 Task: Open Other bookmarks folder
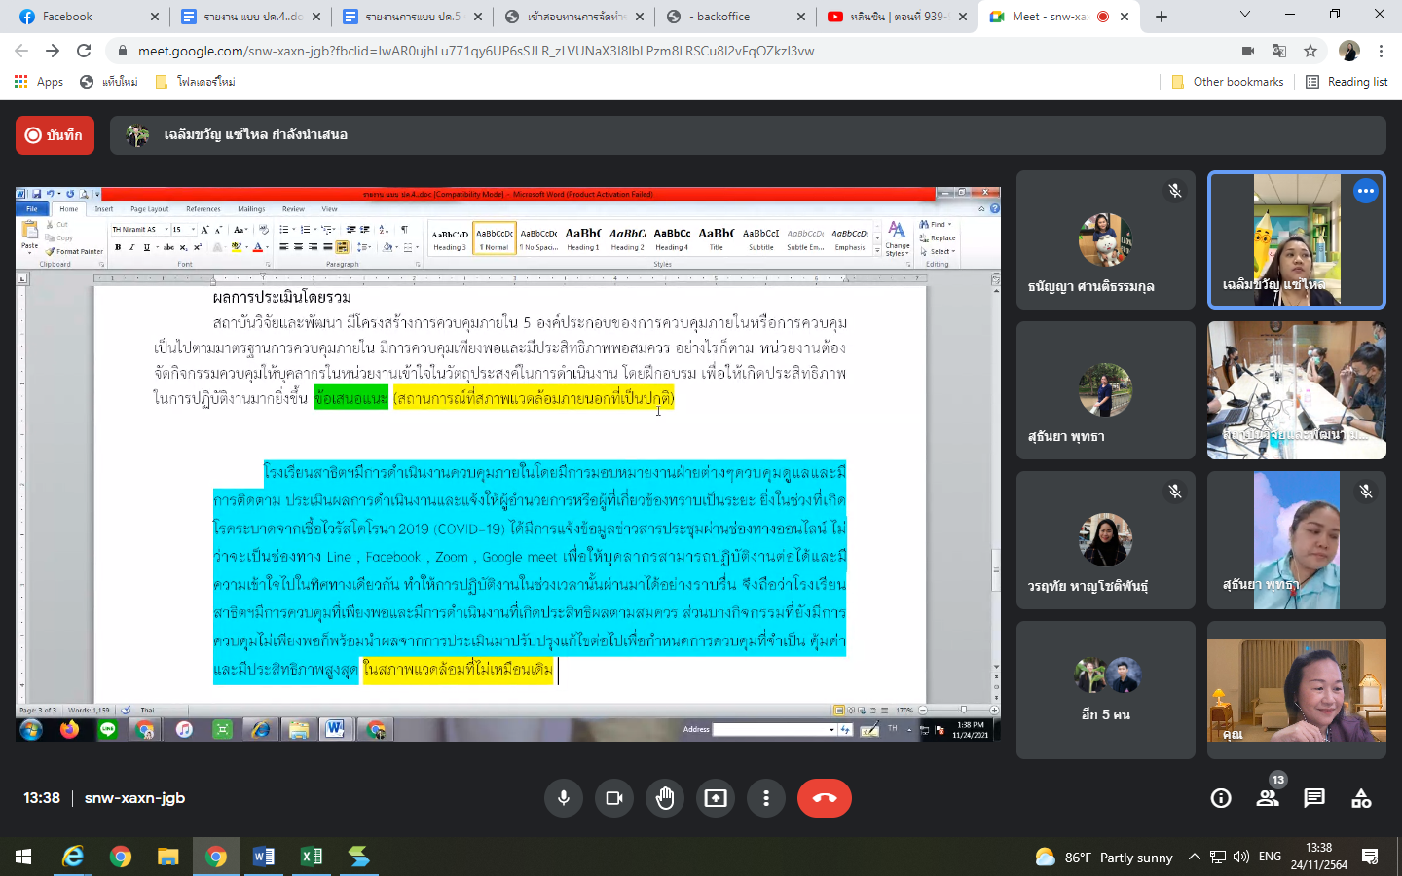coord(1228,82)
